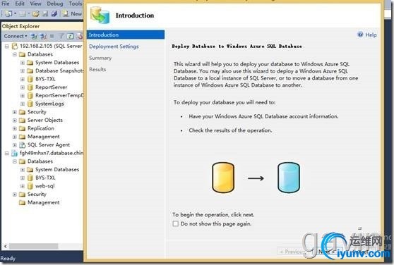This screenshot has height=265, width=394.
Task: Click the wizard header database deployment icon
Action: click(x=100, y=16)
